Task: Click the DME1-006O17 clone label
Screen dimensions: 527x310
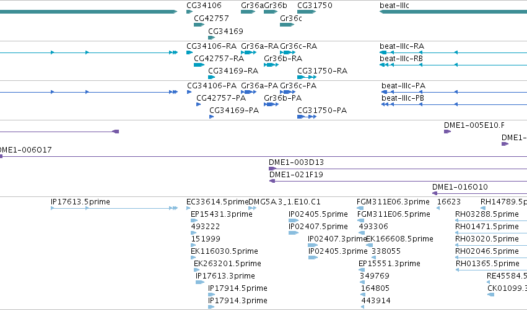Action: click(x=26, y=150)
